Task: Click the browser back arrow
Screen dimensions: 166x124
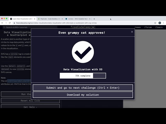Action: pyautogui.click(x=2, y=23)
